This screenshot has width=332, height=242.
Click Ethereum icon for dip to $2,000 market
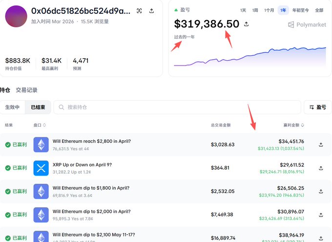(41, 215)
